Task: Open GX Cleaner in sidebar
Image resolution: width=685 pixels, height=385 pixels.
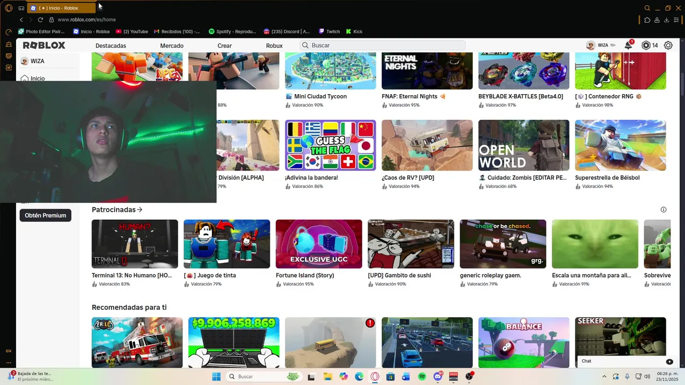Action: [x=9, y=44]
